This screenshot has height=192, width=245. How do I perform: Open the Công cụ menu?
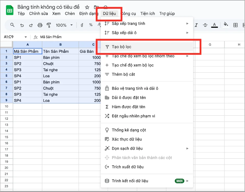[129, 14]
